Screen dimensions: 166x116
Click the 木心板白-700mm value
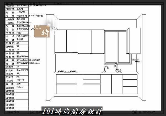coord(24,22)
